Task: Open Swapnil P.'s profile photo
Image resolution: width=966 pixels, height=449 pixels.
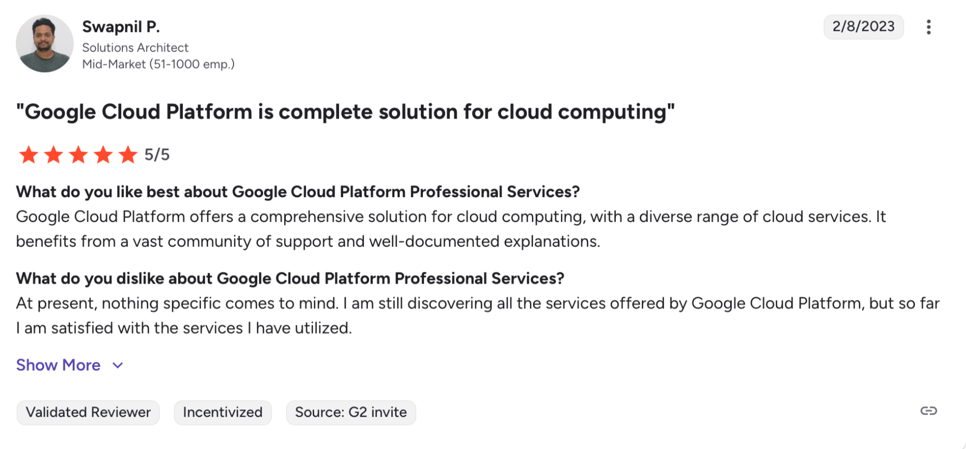Action: tap(44, 43)
